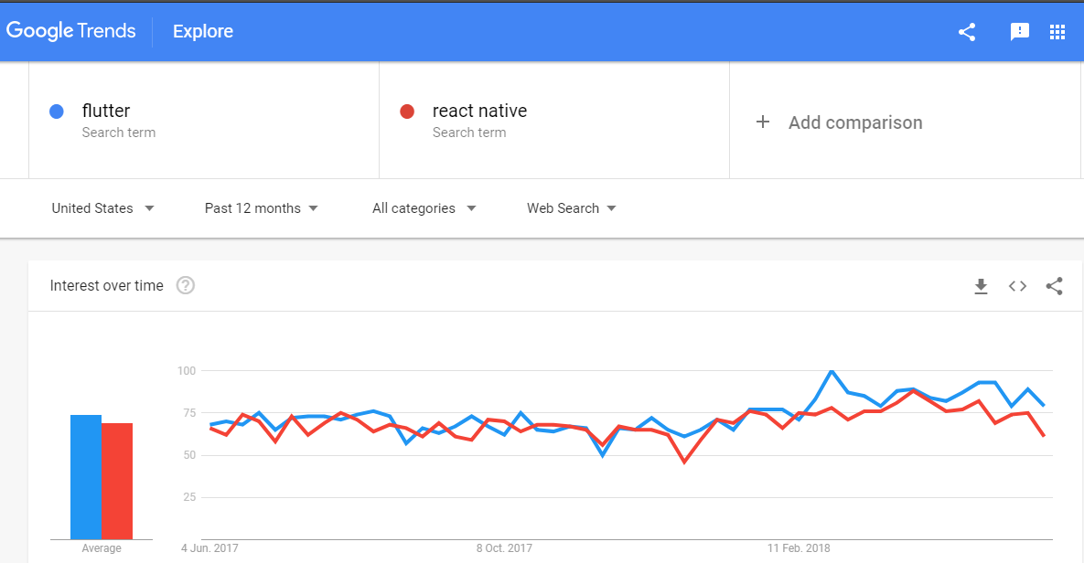1084x563 pixels.
Task: Download the Interest over time CSV
Action: (981, 286)
